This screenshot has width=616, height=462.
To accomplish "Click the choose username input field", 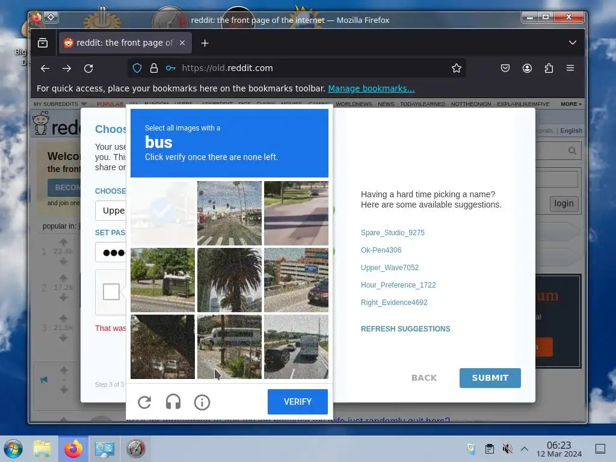I will point(111,211).
